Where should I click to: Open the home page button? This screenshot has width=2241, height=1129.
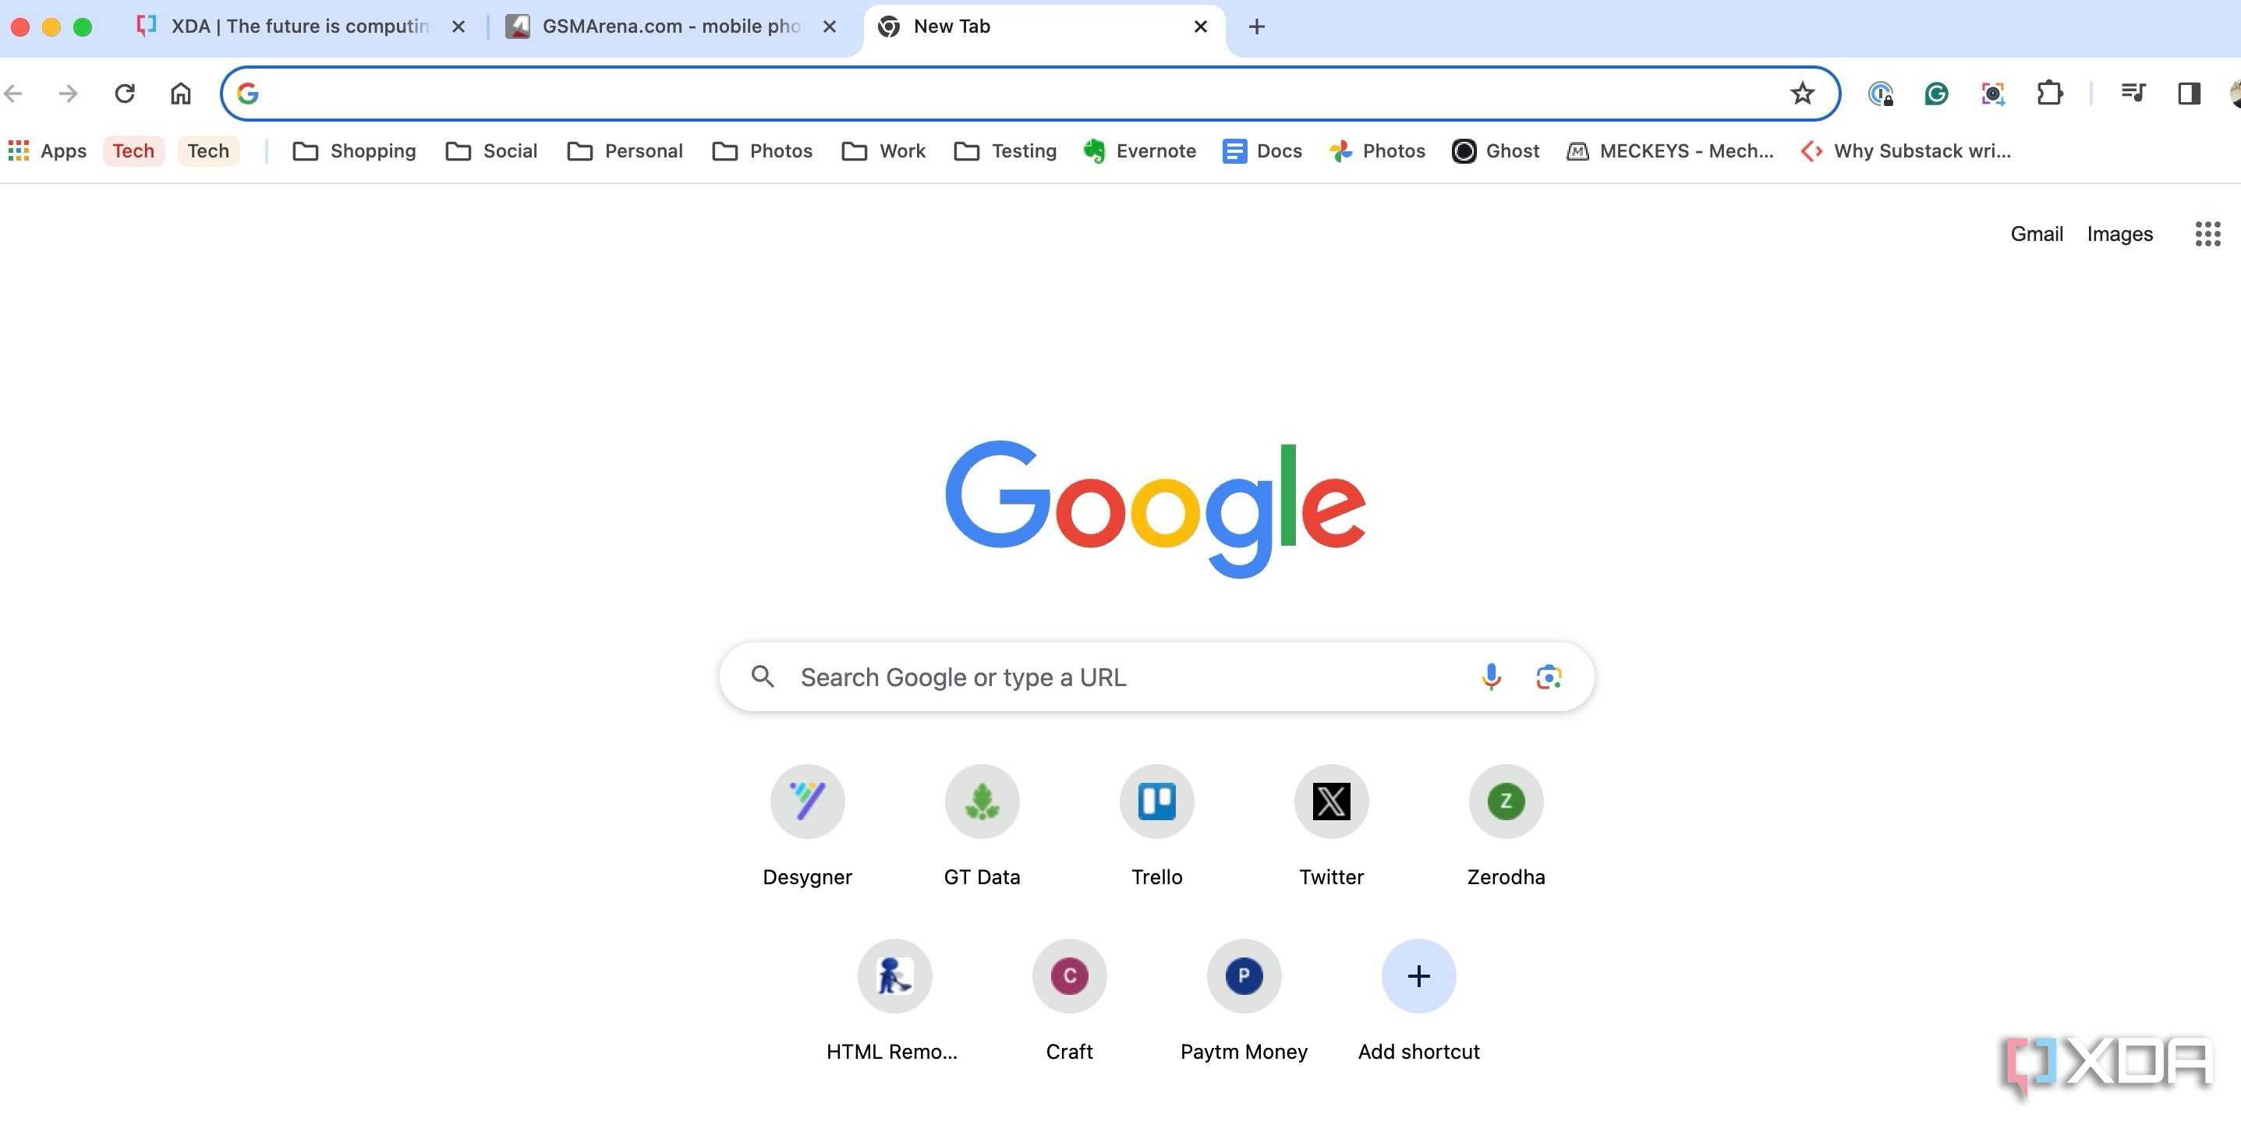pyautogui.click(x=180, y=93)
